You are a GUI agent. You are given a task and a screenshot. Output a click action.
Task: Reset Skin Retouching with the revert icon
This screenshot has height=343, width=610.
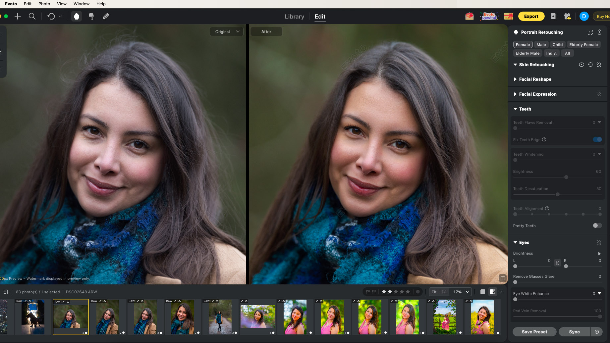click(x=590, y=65)
